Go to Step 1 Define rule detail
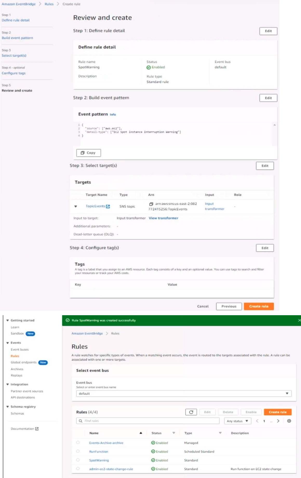 point(16,20)
